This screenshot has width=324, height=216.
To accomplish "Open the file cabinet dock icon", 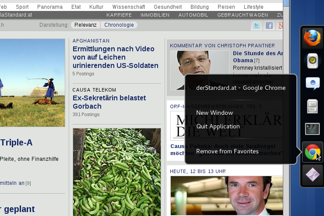I will point(312,106).
